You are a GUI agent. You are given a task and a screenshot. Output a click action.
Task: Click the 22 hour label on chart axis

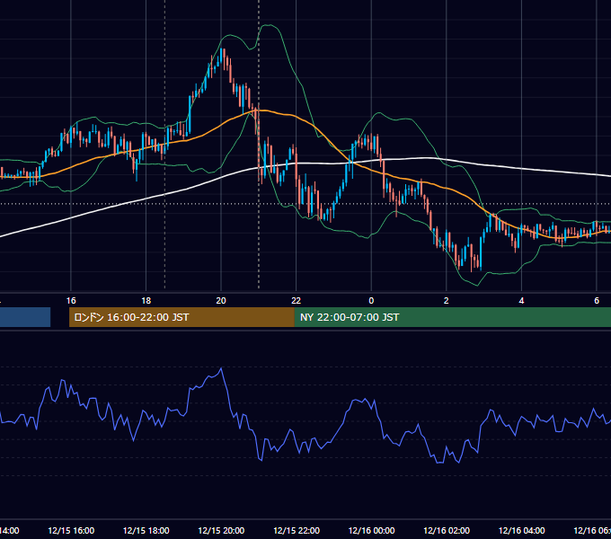(x=297, y=301)
